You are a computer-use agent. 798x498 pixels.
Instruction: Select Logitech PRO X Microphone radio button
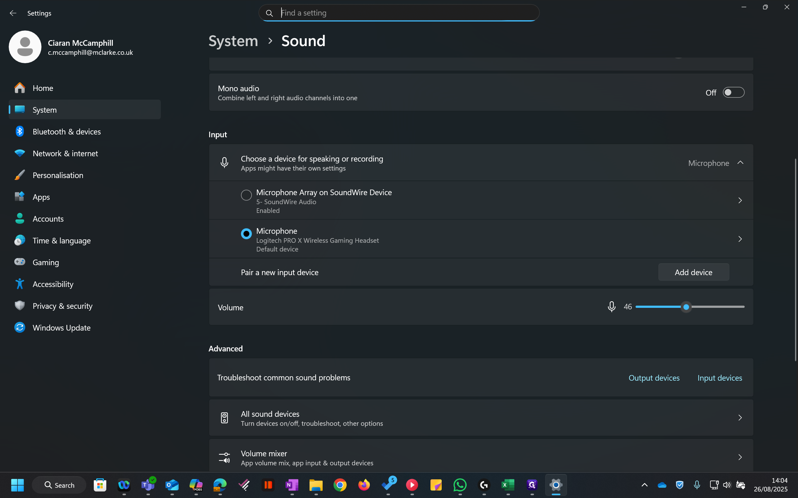(x=246, y=233)
